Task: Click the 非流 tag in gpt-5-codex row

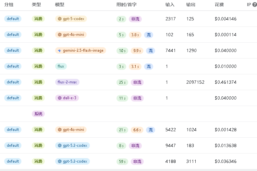Action: pyautogui.click(x=135, y=19)
